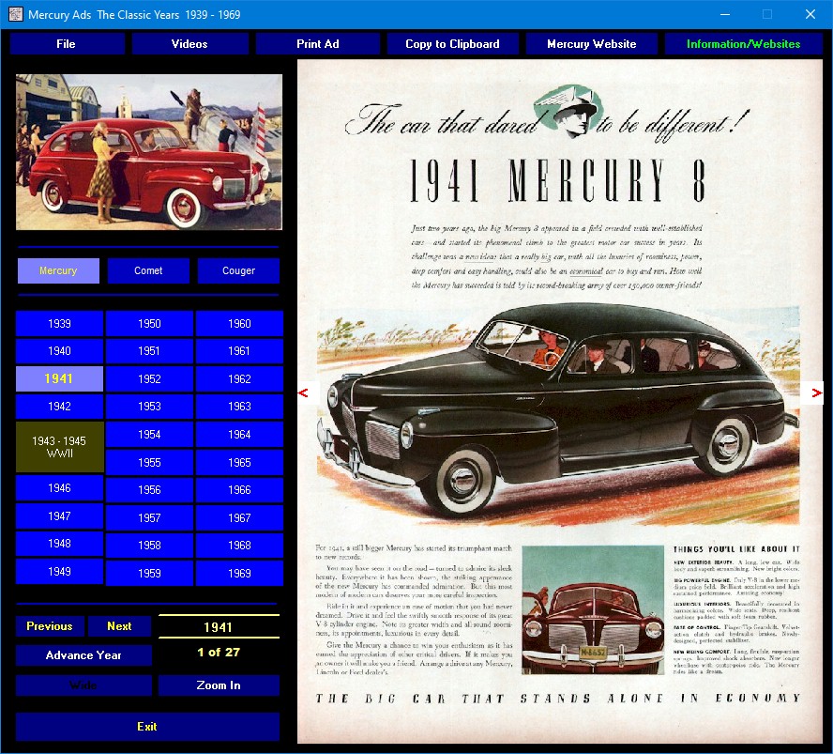Image resolution: width=833 pixels, height=754 pixels.
Task: Select year 1956
Action: (149, 490)
